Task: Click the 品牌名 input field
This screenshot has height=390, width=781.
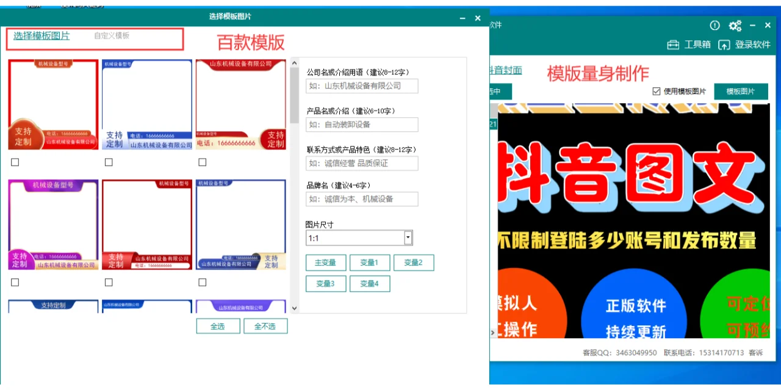Action: [361, 199]
